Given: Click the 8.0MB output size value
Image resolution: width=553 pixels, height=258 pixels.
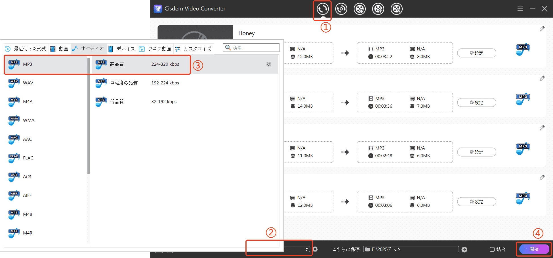Looking at the screenshot, I should [x=423, y=57].
